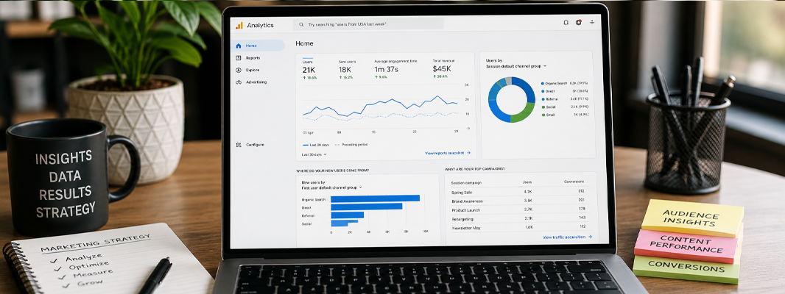Viewport: 785px width, 294px height.
Task: Click the Product Launch campaign row
Action: (x=520, y=209)
